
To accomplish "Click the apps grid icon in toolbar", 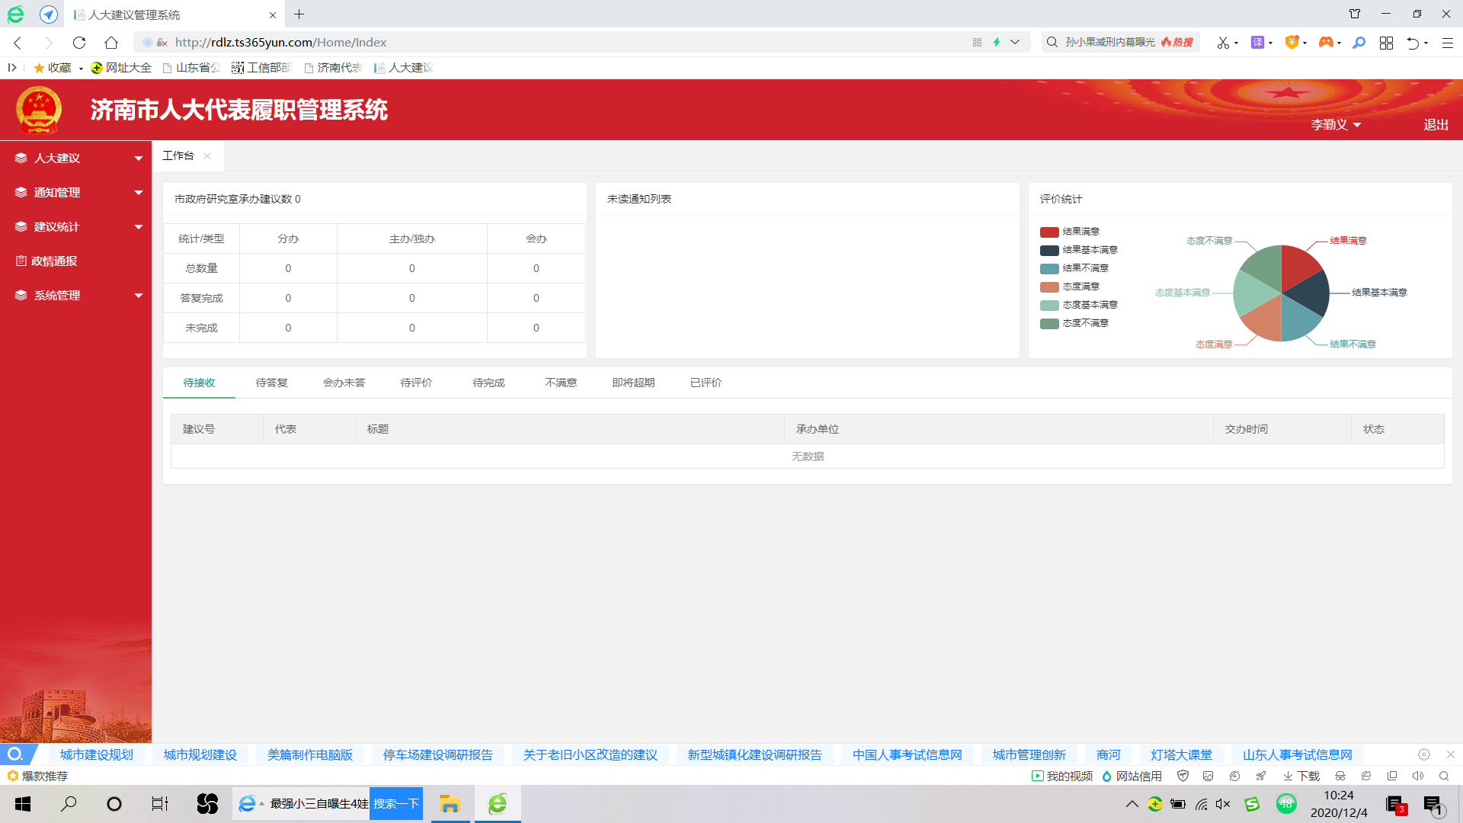I will [1386, 43].
